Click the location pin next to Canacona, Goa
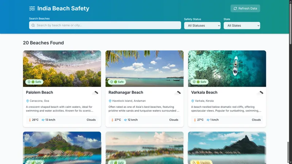The width and height of the screenshot is (292, 164). (27, 101)
